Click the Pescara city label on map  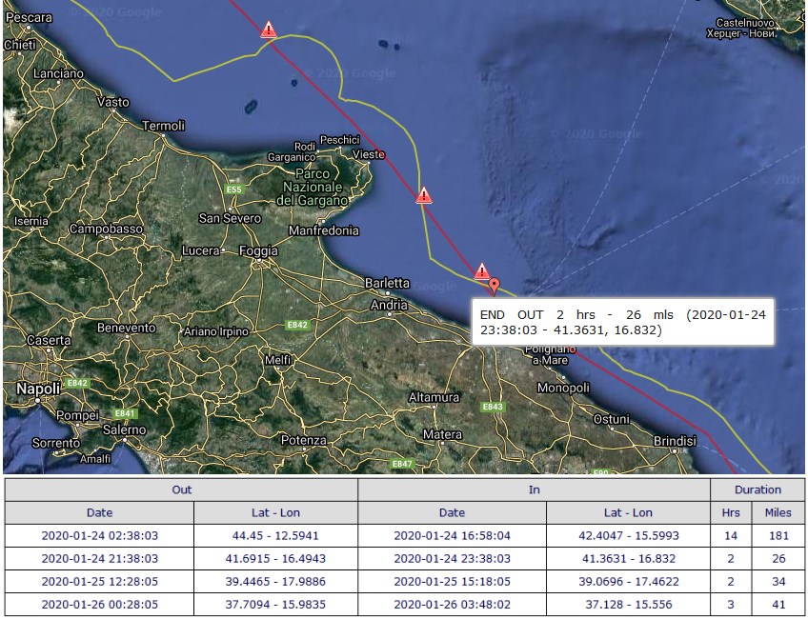click(29, 17)
